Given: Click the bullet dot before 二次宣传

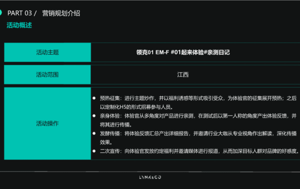Looking at the screenshot, I should tap(94, 151).
